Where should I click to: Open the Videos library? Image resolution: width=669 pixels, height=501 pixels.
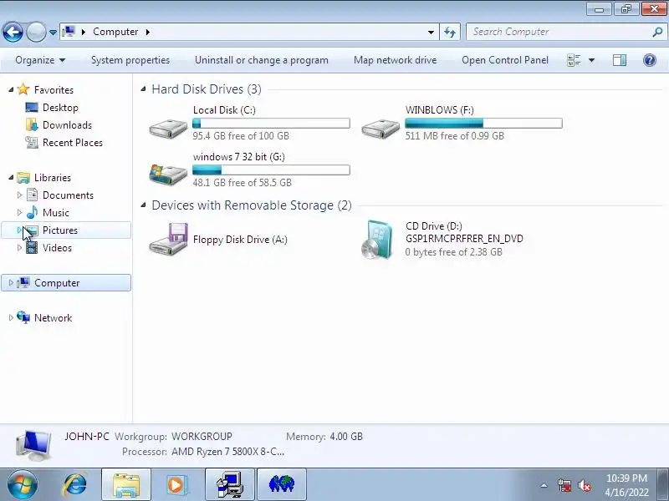tap(57, 247)
